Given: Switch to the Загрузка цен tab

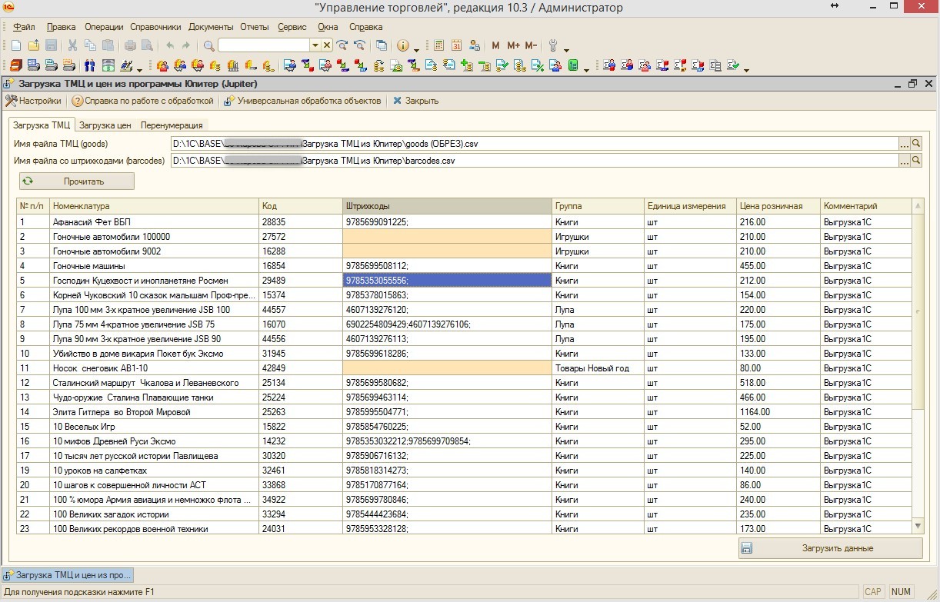Looking at the screenshot, I should point(105,125).
